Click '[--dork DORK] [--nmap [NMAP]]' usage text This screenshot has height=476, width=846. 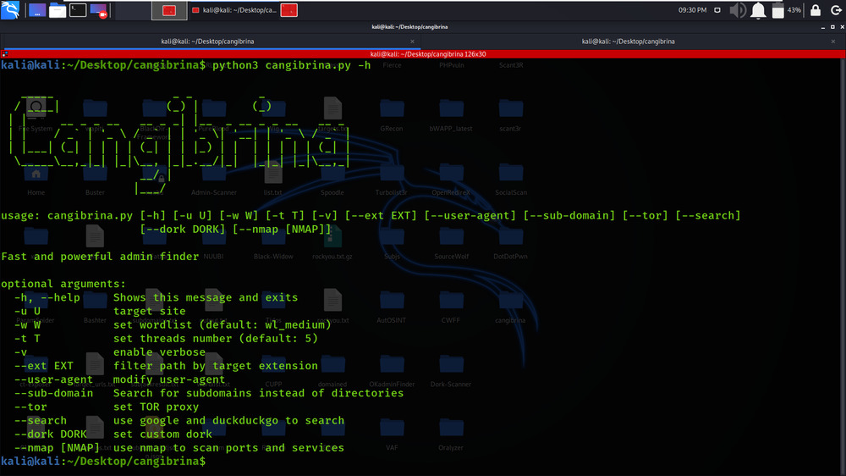pyautogui.click(x=236, y=229)
